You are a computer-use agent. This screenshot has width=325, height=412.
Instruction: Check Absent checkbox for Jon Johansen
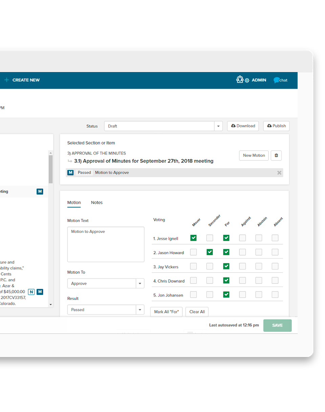(275, 295)
